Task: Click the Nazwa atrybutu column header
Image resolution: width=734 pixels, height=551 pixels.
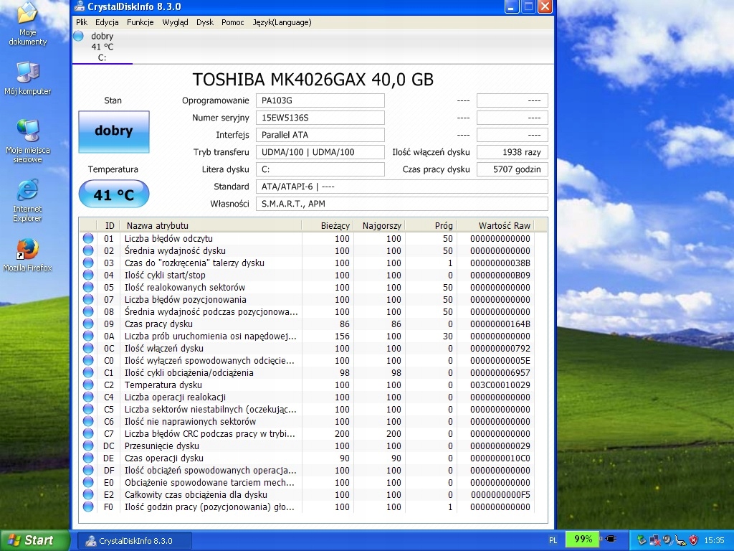Action: tap(211, 225)
